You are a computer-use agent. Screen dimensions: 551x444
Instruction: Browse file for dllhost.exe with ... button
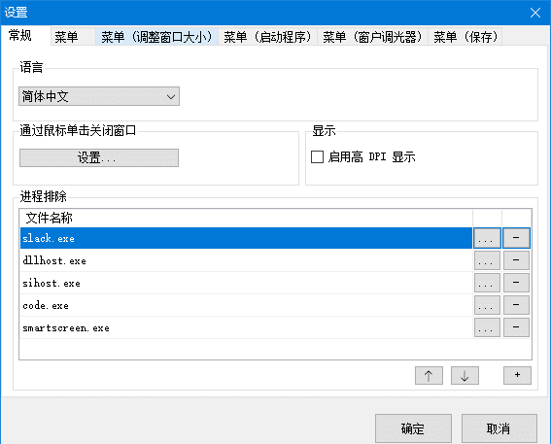coord(487,260)
